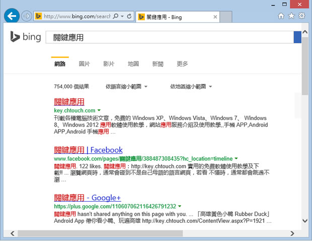
Task: Click the 754,000 個結果 count text
Action: coord(71,87)
